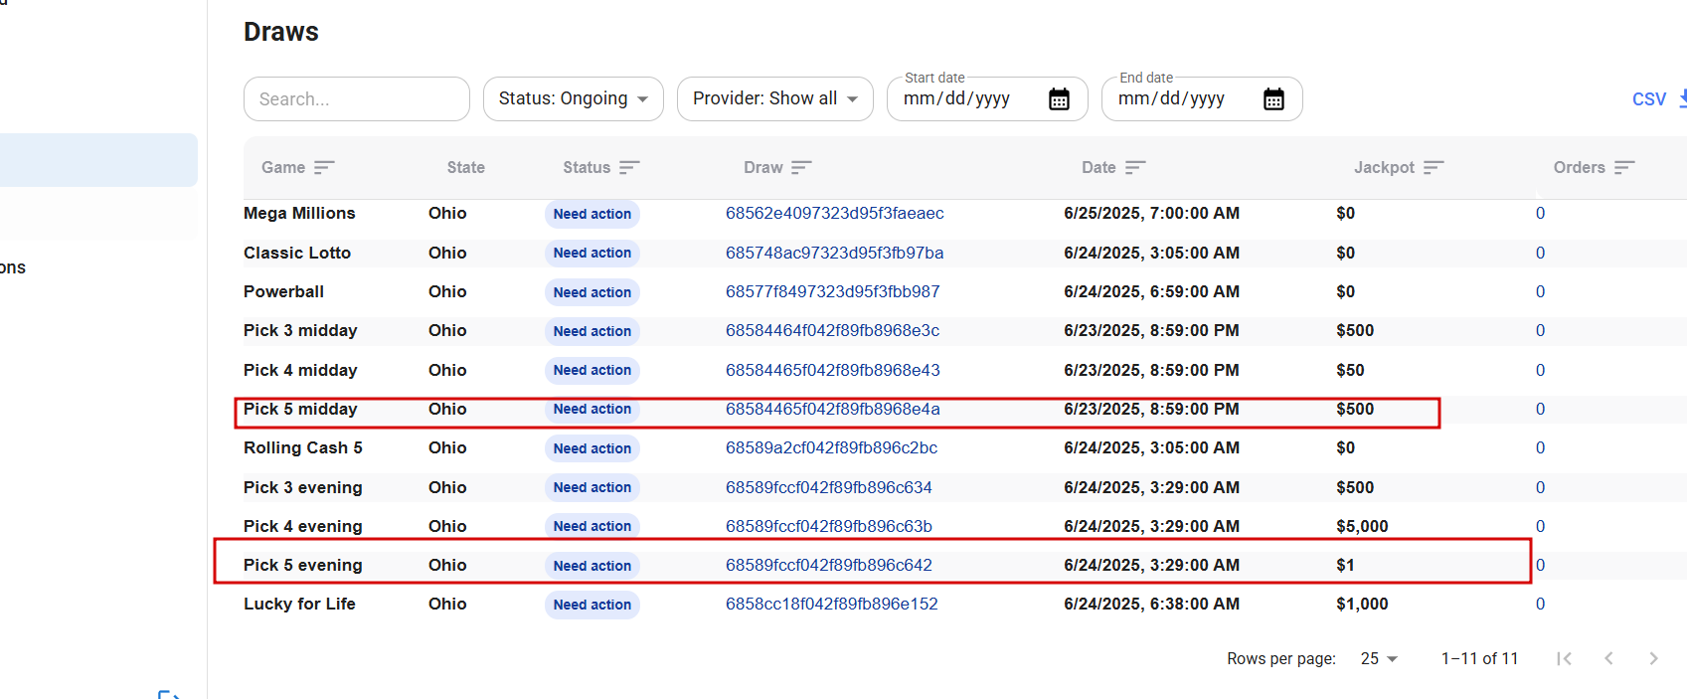The image size is (1687, 699).
Task: Open the Status: Ongoing filter dropdown
Action: (574, 99)
